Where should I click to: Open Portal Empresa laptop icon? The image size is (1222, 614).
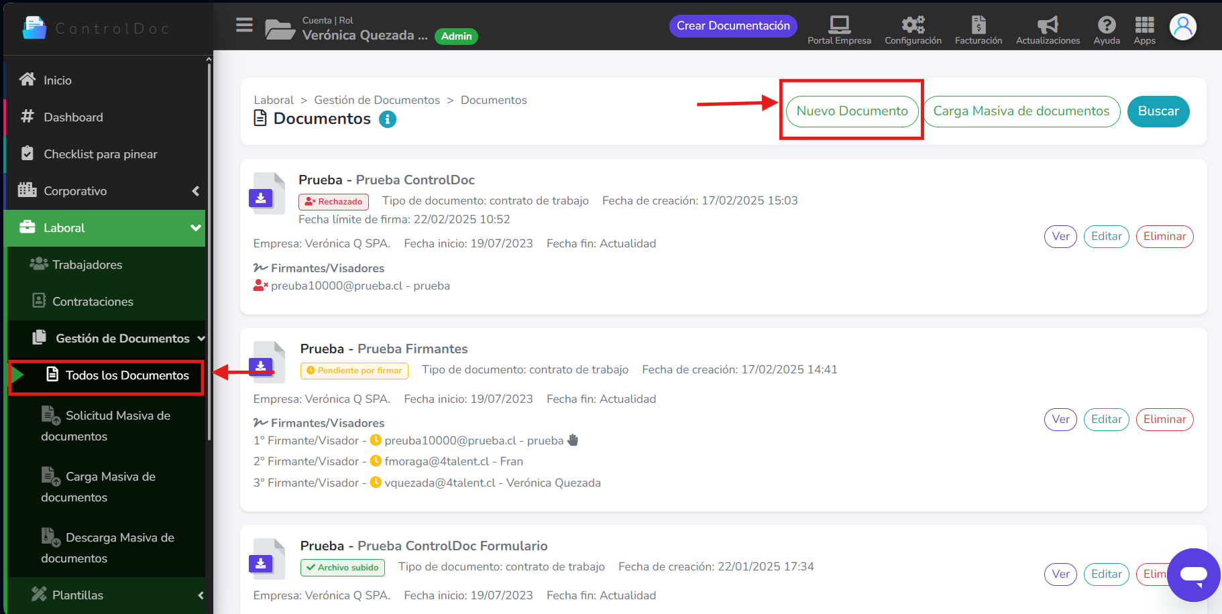pyautogui.click(x=839, y=25)
